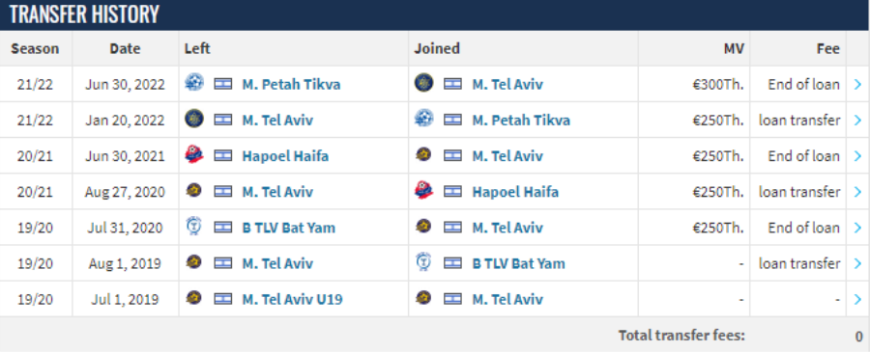Click B TLV Bat Yam crest in Jul 31, 2020 row
870x352 pixels.
194,227
